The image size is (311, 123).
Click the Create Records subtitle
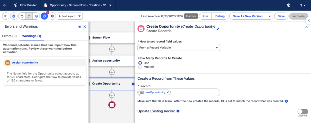pyautogui.click(x=159, y=31)
